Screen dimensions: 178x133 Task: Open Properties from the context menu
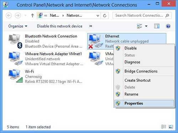click(x=144, y=104)
